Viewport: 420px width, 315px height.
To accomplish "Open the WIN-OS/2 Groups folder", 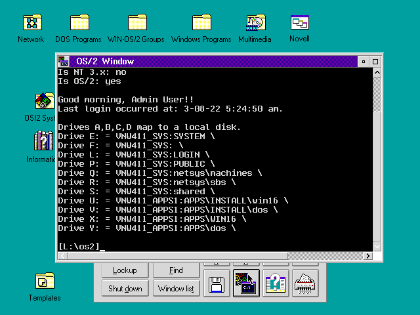I will (x=137, y=22).
